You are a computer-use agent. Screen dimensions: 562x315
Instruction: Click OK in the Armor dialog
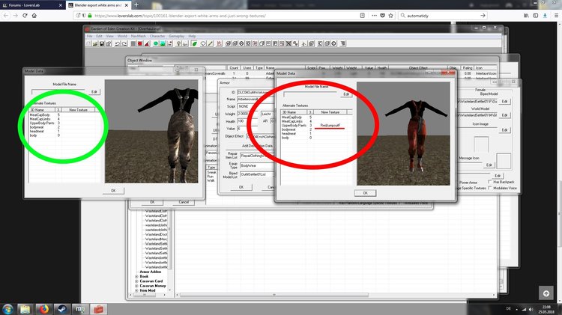[241, 187]
